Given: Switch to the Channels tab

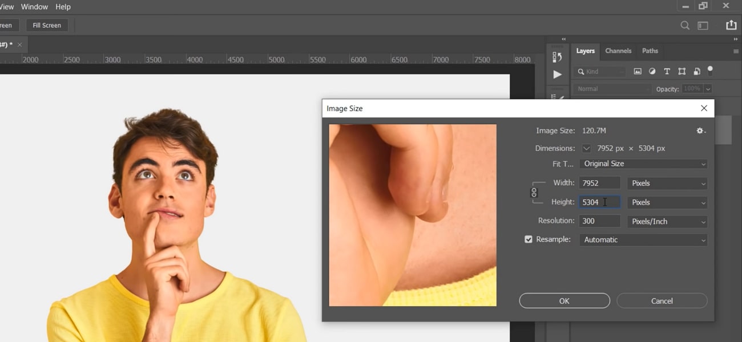Looking at the screenshot, I should 618,51.
